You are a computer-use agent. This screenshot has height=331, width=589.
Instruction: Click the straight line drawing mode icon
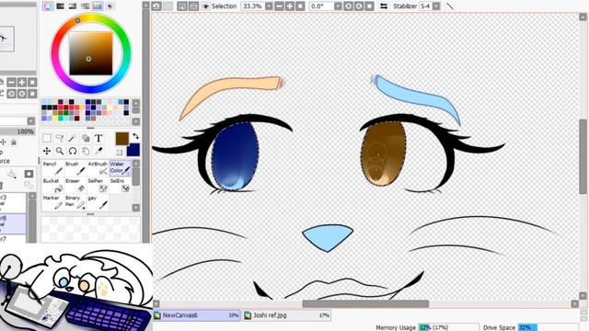pyautogui.click(x=449, y=6)
